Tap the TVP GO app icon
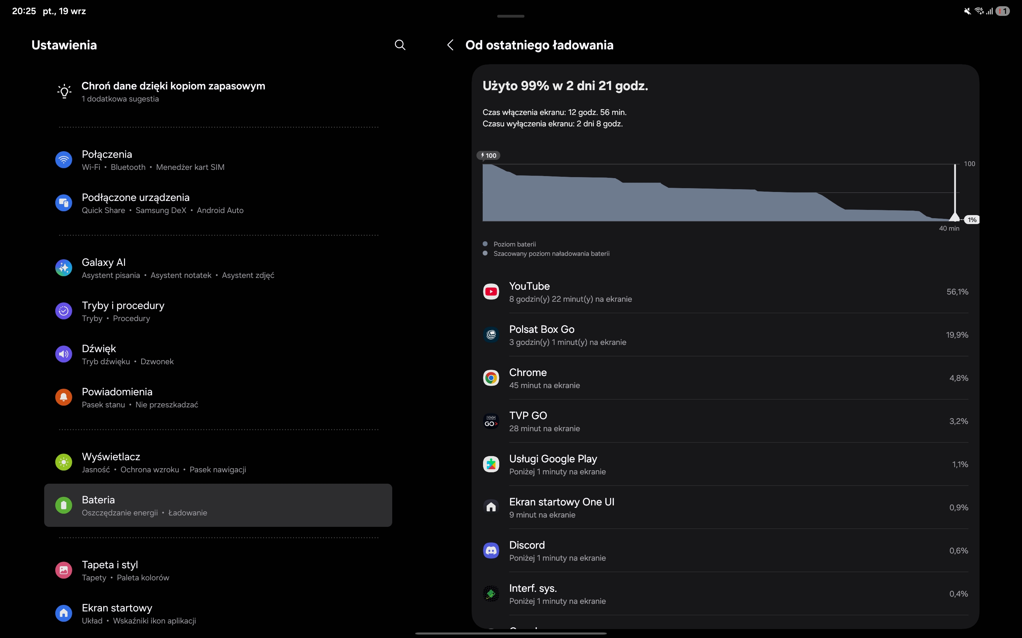The image size is (1022, 638). 491,421
